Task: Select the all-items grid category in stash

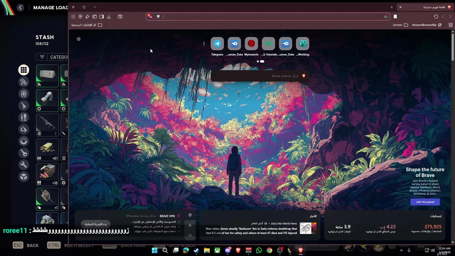Action: pos(24,70)
